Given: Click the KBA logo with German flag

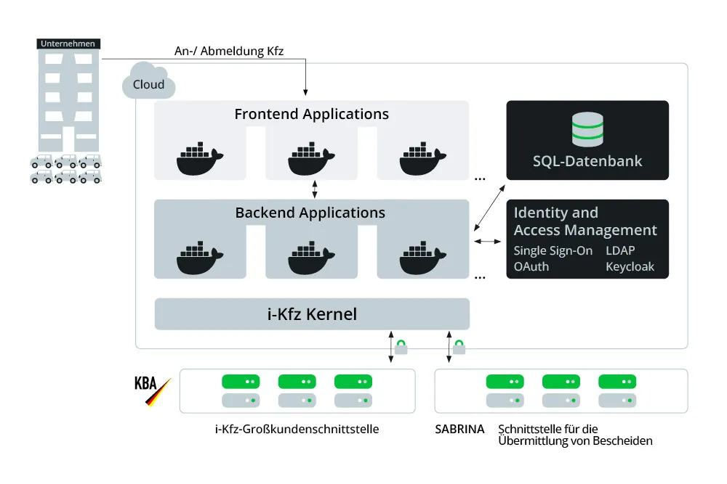Looking at the screenshot, I should click(153, 390).
